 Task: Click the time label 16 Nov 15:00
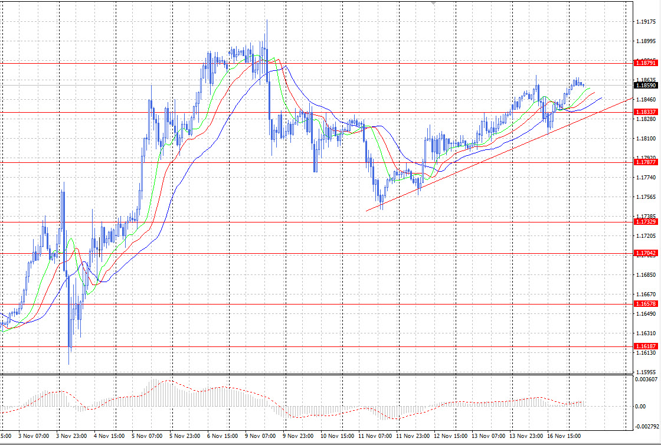click(x=564, y=436)
